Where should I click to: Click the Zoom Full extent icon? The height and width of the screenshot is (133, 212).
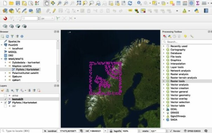pos(79,3)
